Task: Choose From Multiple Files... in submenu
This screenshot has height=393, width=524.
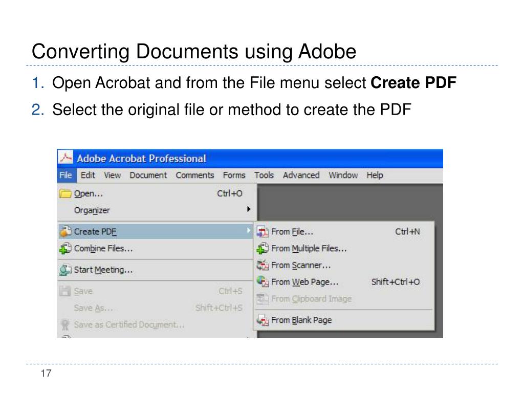Action: [x=344, y=248]
